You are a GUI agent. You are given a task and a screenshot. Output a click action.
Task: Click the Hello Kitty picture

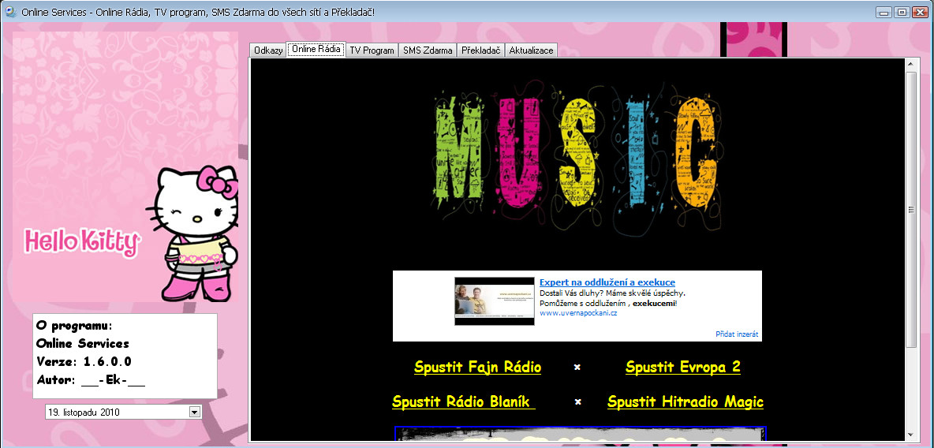tap(125, 166)
